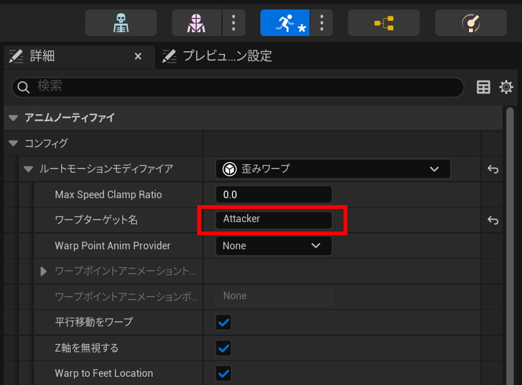The image size is (522, 385).
Task: Switch to the Skeletal Mesh editor mode
Action: (197, 23)
